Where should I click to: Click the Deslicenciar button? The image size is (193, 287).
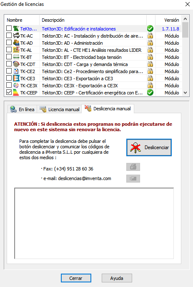(x=149, y=147)
